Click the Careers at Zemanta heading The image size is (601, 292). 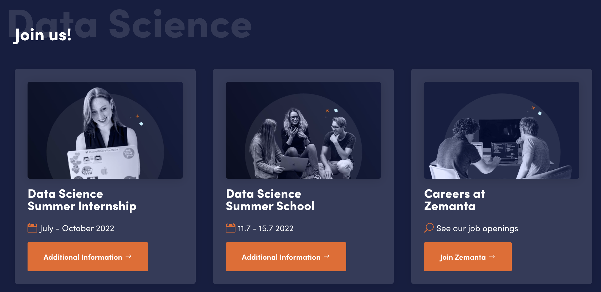(454, 200)
